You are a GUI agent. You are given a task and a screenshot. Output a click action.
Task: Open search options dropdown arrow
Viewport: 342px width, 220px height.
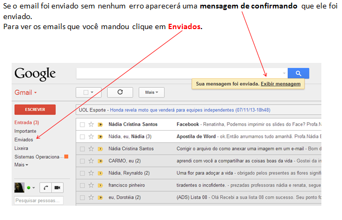coord(284,74)
